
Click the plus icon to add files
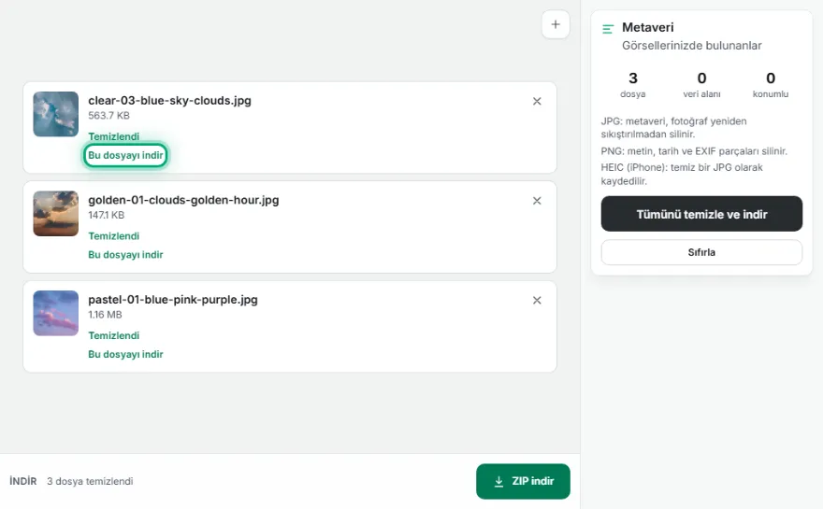coord(556,24)
